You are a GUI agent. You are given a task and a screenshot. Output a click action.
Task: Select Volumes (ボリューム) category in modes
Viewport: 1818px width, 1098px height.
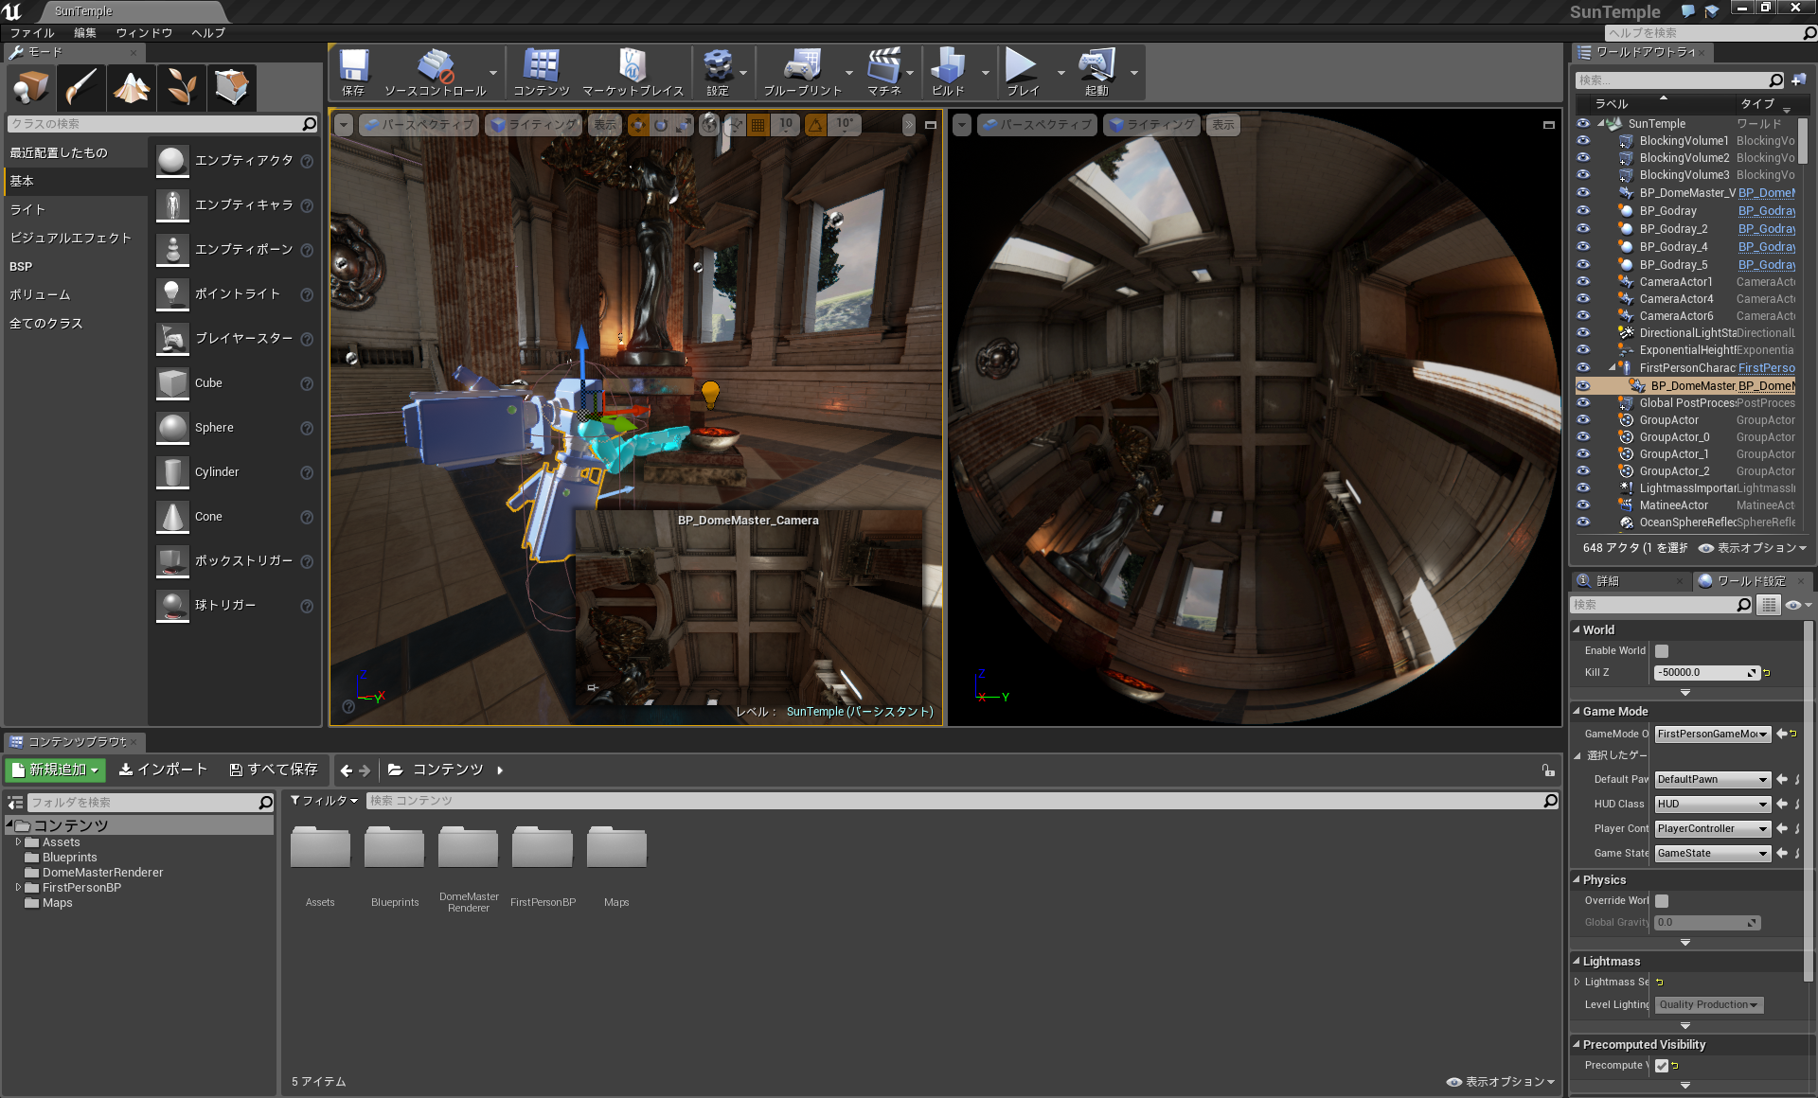pyautogui.click(x=40, y=295)
